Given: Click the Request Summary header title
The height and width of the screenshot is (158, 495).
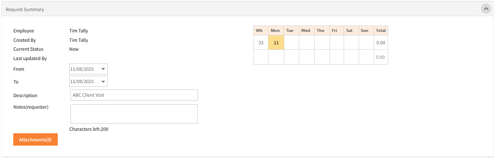Looking at the screenshot, I should pos(25,9).
